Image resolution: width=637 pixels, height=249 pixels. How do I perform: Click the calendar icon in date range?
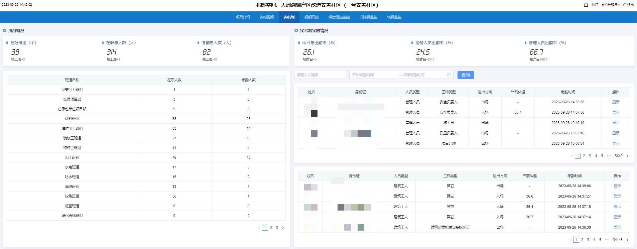[449, 75]
